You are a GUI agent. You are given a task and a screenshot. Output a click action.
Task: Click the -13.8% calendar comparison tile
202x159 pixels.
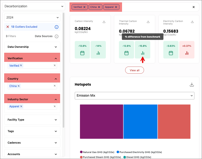click(x=82, y=50)
